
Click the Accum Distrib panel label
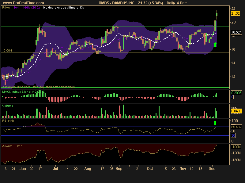click(12, 146)
